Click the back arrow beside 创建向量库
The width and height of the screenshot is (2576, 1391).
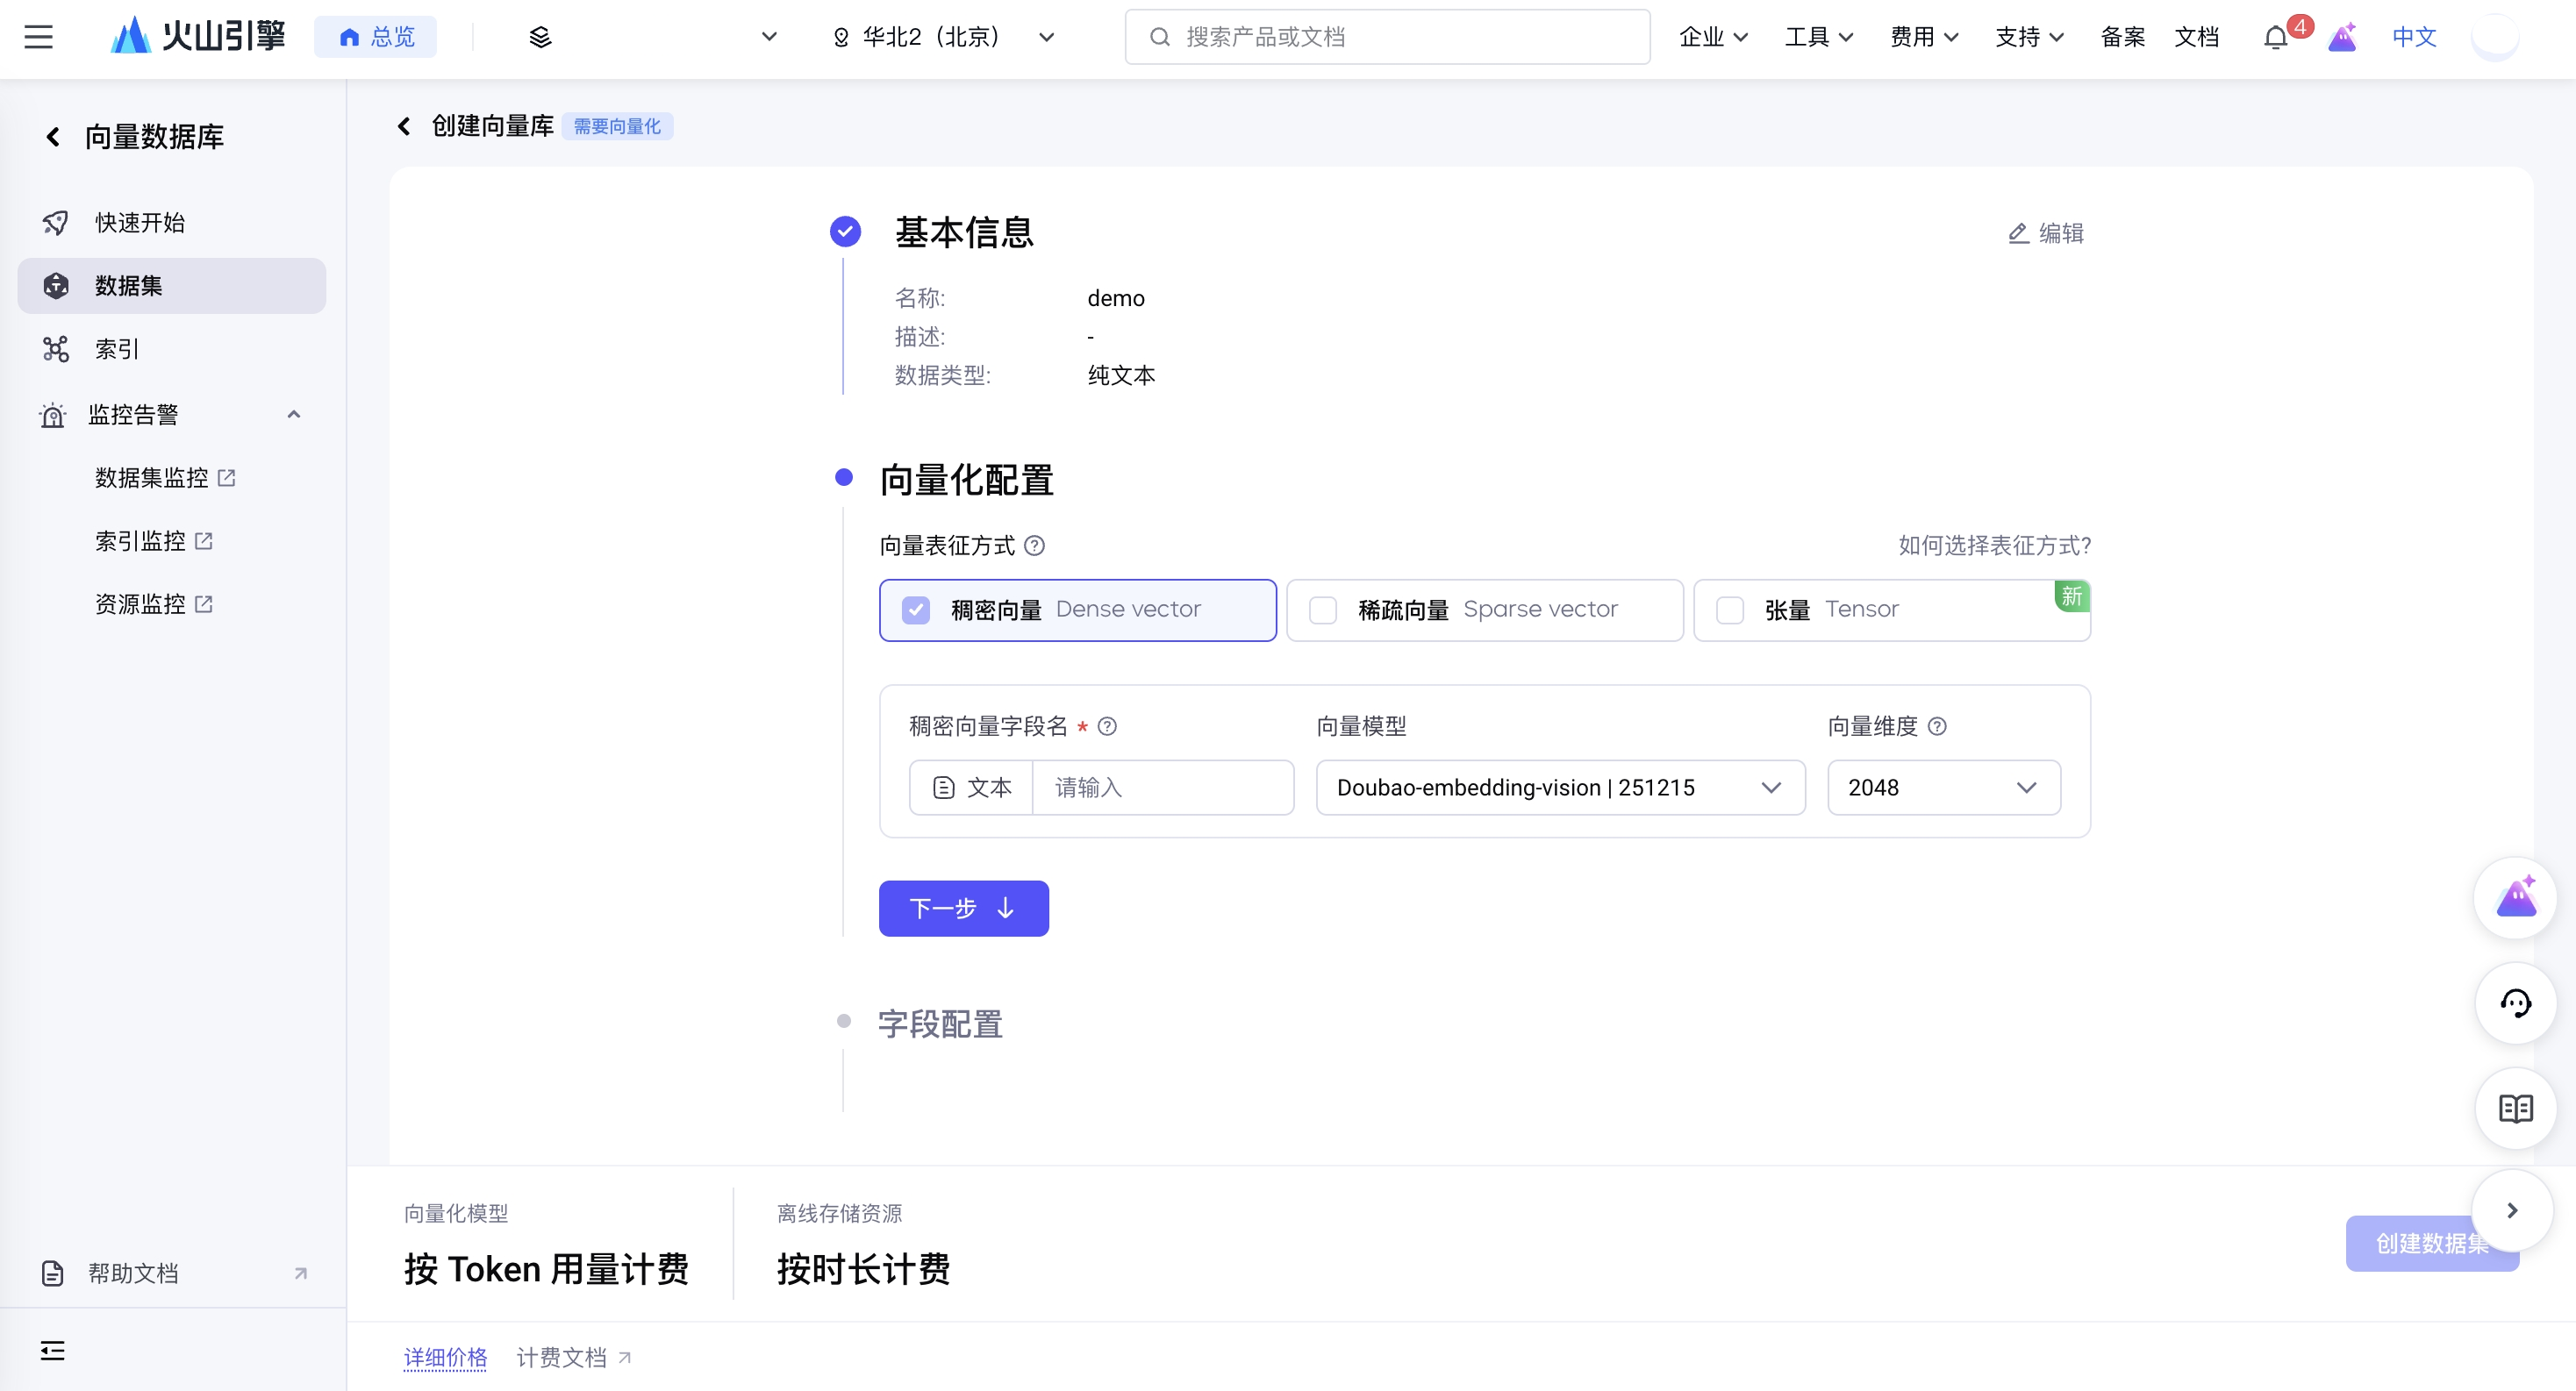point(404,126)
